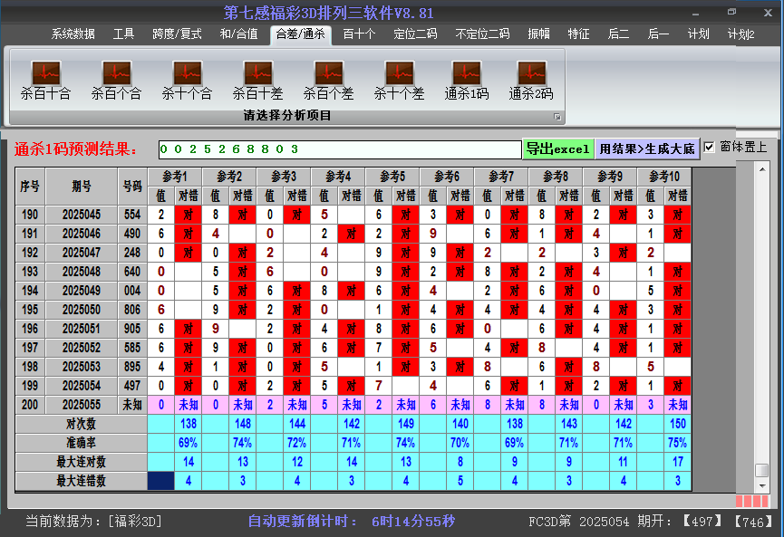Select the 通杀2码 analysis icon
This screenshot has width=784, height=537.
click(x=531, y=80)
